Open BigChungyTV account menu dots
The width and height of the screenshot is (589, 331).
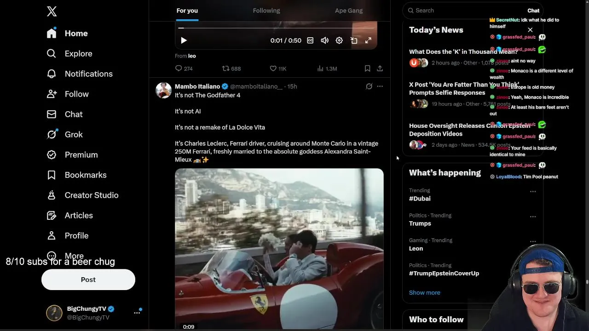click(x=137, y=313)
